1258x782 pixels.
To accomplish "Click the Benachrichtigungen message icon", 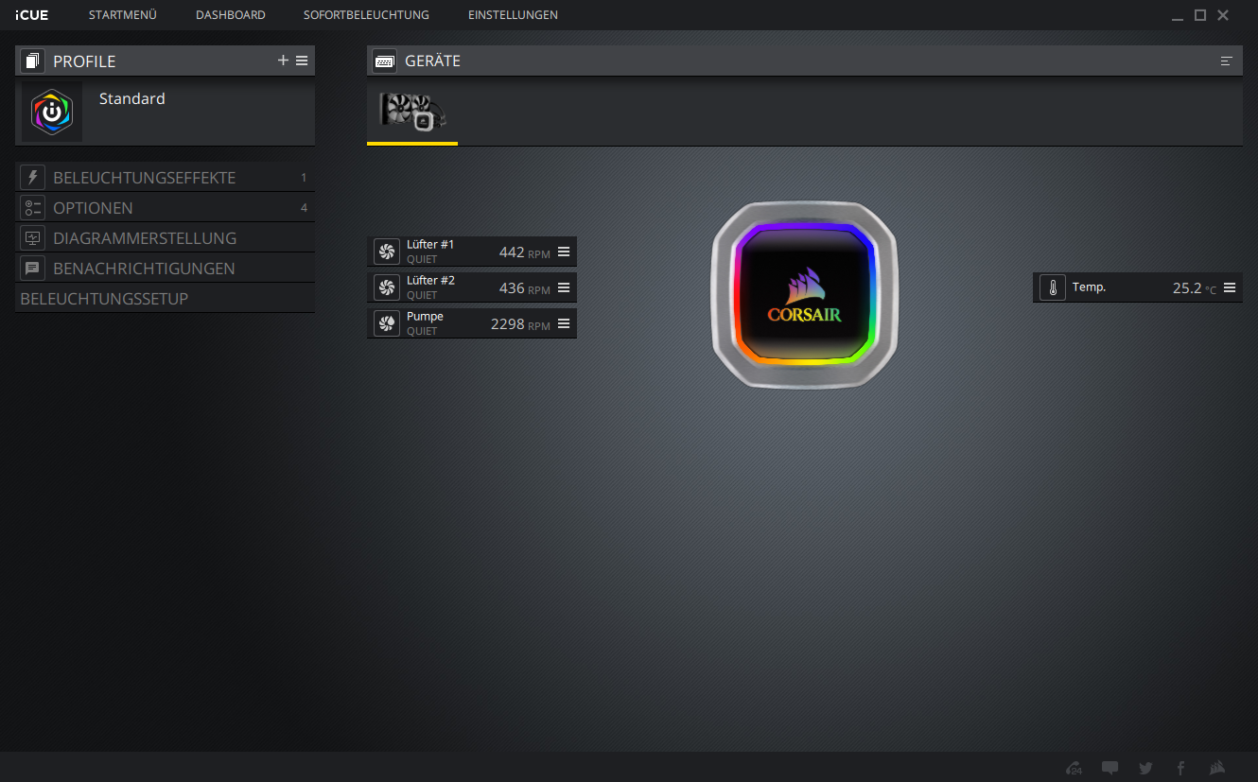I will coord(33,269).
